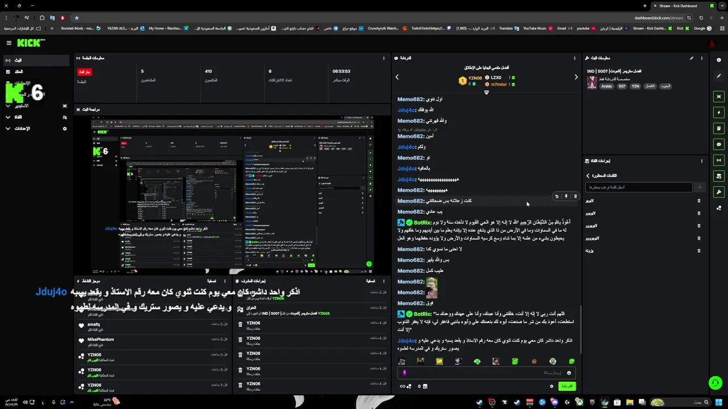
Task: Delete the third banned word in the list
Action: (x=699, y=226)
